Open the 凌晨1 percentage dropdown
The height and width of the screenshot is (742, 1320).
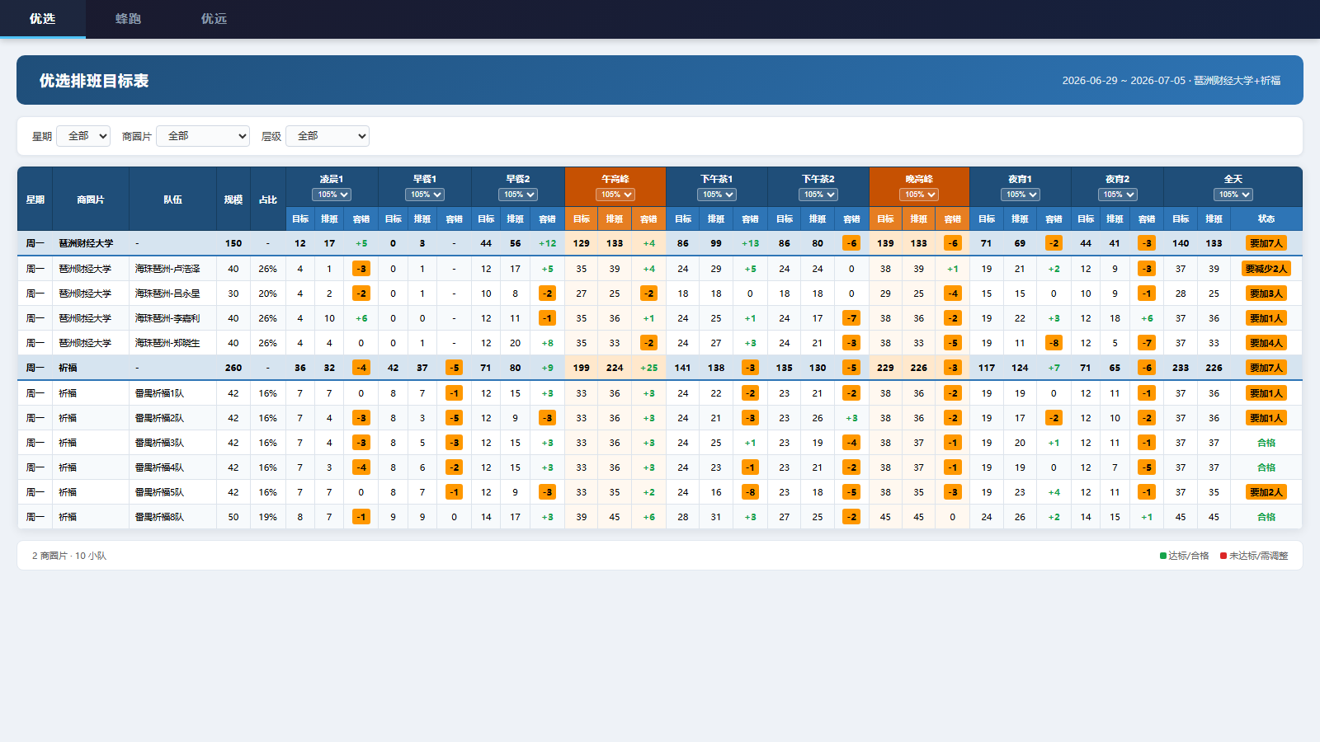pyautogui.click(x=332, y=195)
